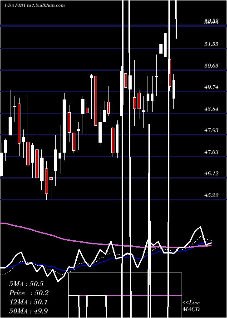Select the 45.22 price level label
Image resolution: width=227 pixels, height=318 pixels.
(212, 195)
